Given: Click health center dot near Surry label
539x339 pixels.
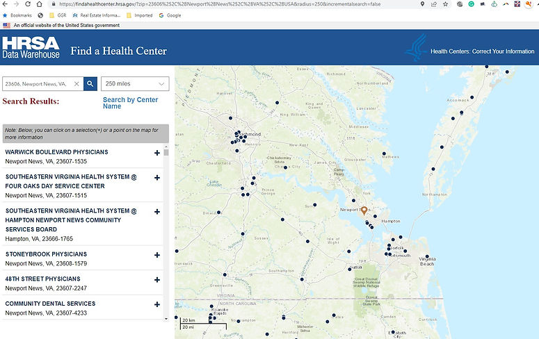Looking at the screenshot, I should click(314, 205).
